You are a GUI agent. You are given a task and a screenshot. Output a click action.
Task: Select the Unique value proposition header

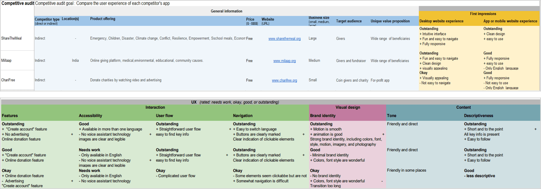(390, 21)
